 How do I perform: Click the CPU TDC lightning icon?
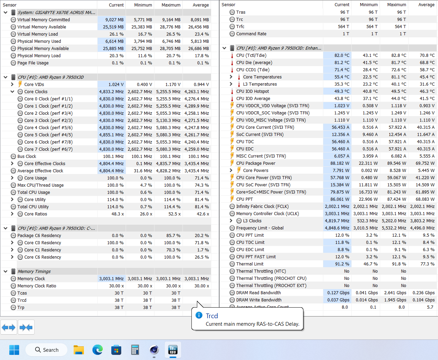[232, 142]
